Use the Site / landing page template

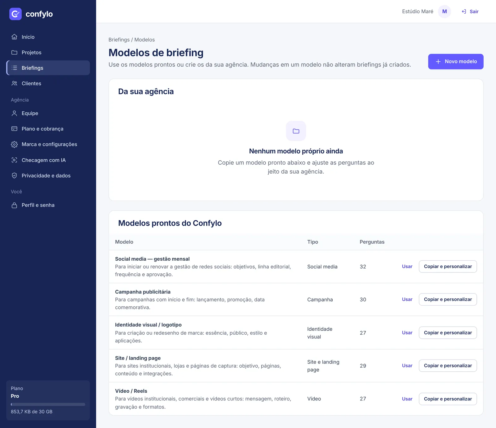coord(407,366)
